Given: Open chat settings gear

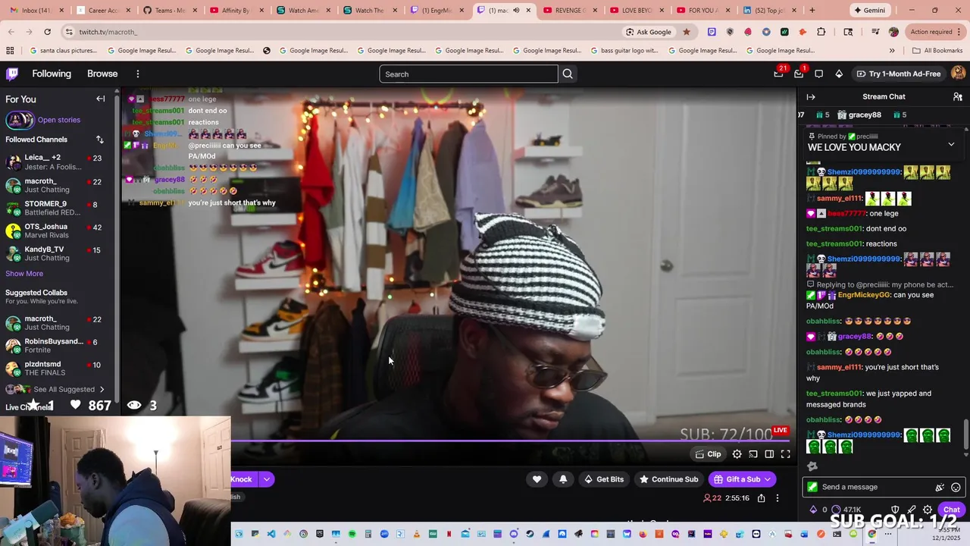Looking at the screenshot, I should coord(928,510).
